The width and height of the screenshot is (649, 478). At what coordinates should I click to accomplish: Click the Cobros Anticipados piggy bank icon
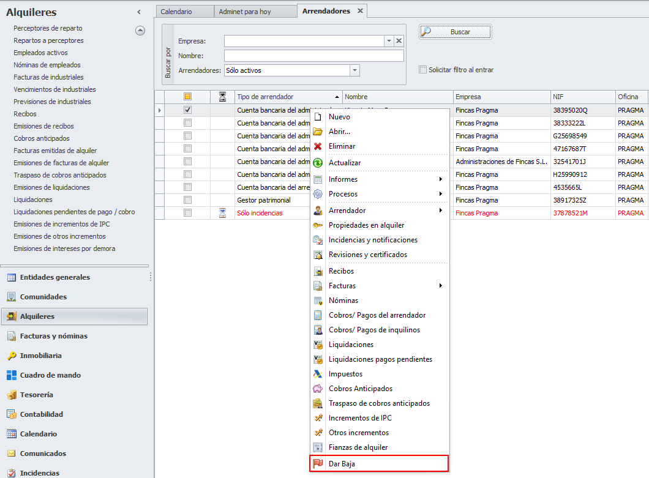tap(318, 389)
